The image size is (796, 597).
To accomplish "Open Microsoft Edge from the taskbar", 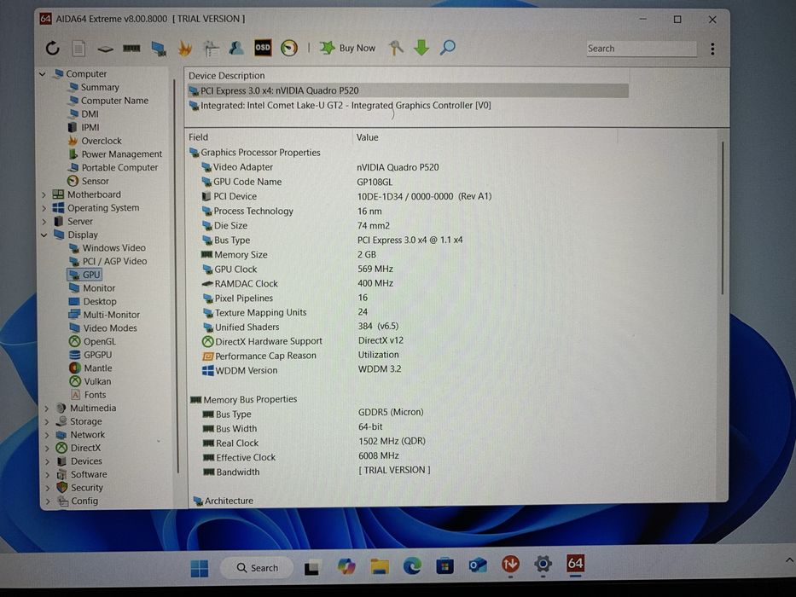I will pyautogui.click(x=412, y=566).
